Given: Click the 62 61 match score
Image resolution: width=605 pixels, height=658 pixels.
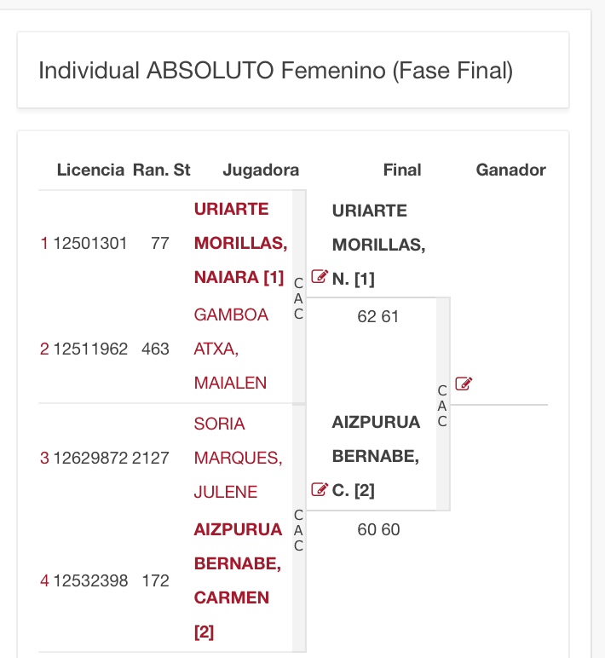Looking at the screenshot, I should 378,317.
